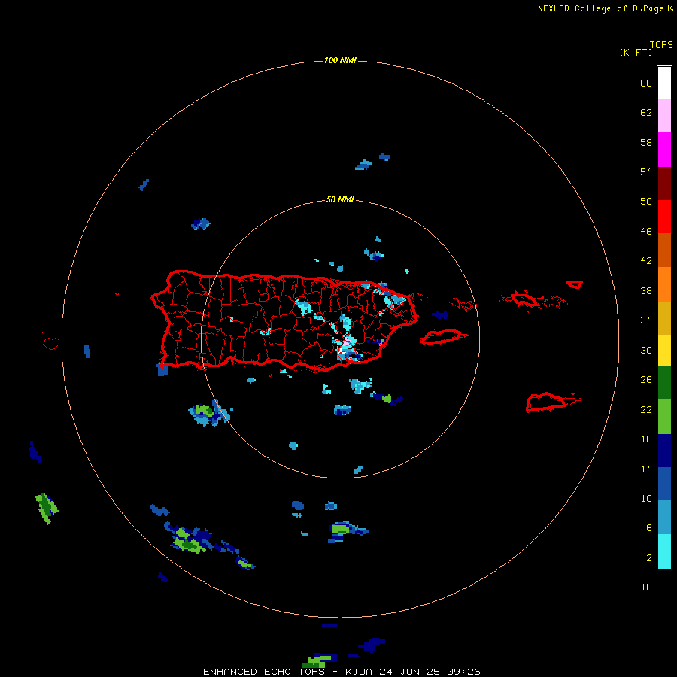This screenshot has height=677, width=677.
Task: Click the 34 legend value
Action: click(x=646, y=320)
